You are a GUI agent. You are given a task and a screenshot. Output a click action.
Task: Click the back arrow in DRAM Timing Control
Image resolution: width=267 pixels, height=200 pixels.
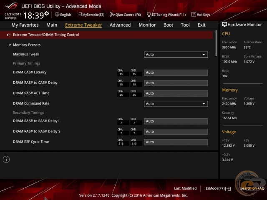coord(8,35)
